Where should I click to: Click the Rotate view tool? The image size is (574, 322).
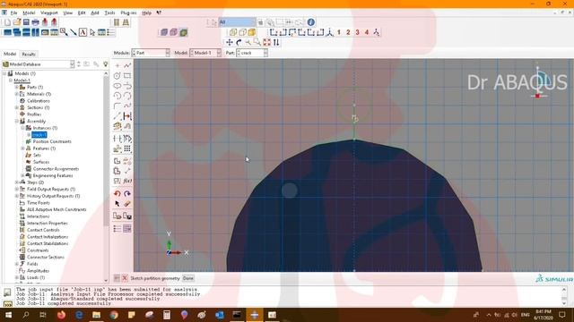(x=239, y=42)
